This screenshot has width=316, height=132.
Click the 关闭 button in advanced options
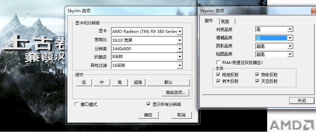coord(302,100)
